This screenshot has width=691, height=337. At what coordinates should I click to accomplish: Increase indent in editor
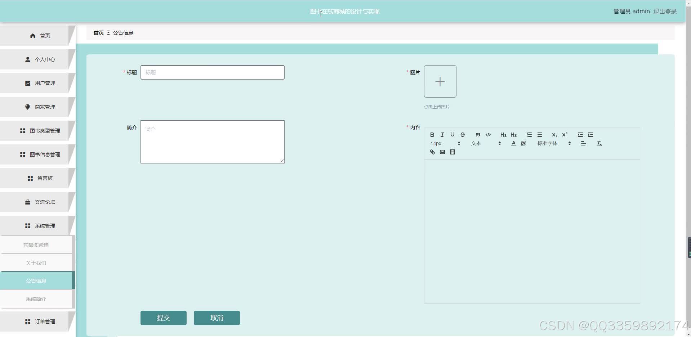pos(590,135)
